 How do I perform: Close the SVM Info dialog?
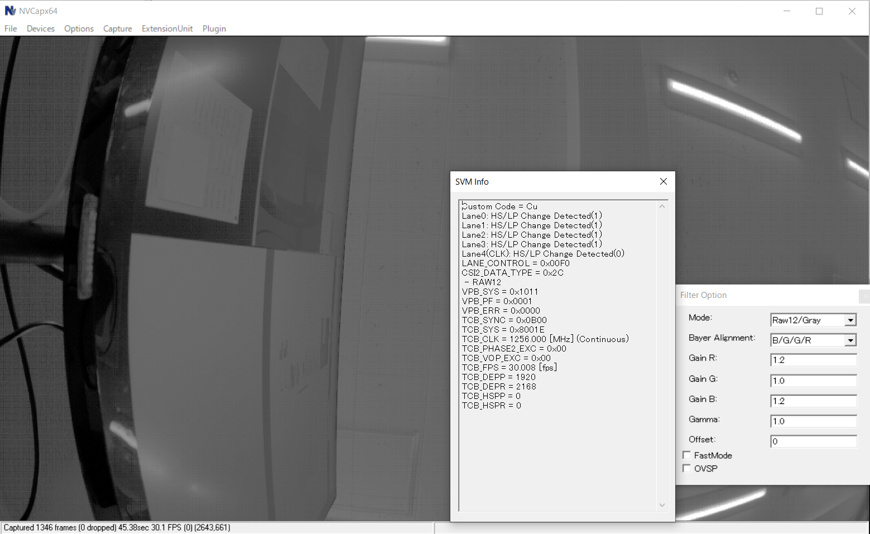pyautogui.click(x=663, y=181)
